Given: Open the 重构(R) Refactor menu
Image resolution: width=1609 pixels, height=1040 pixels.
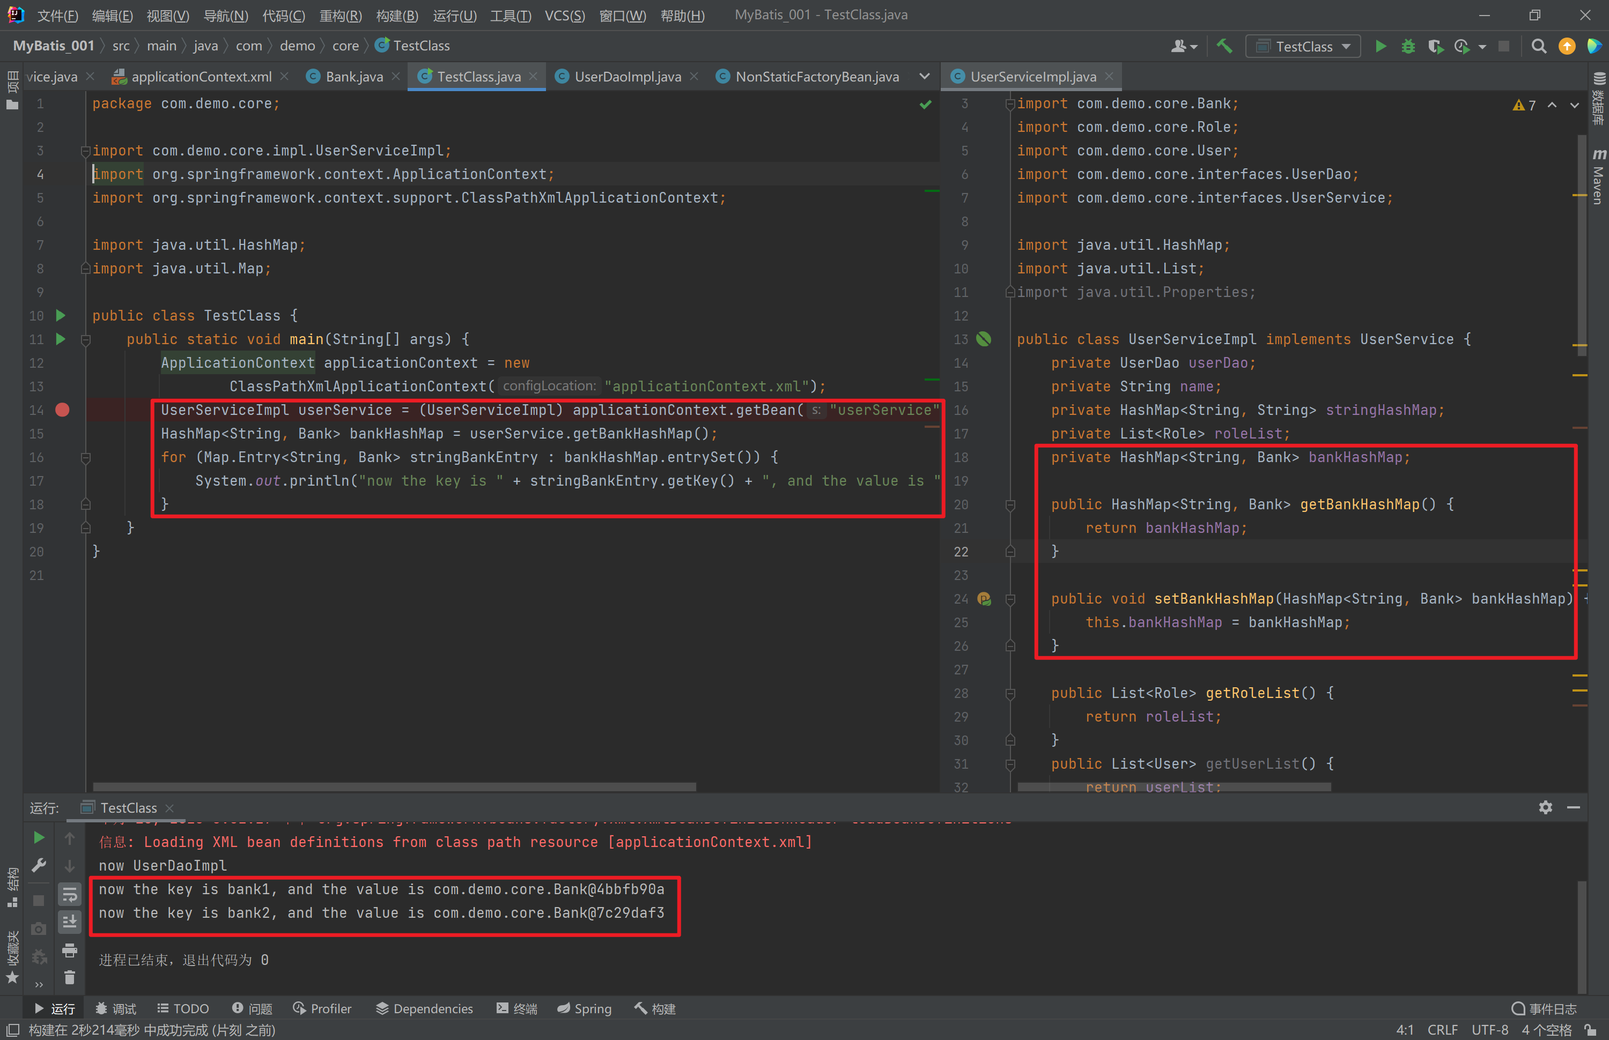Looking at the screenshot, I should coord(341,15).
